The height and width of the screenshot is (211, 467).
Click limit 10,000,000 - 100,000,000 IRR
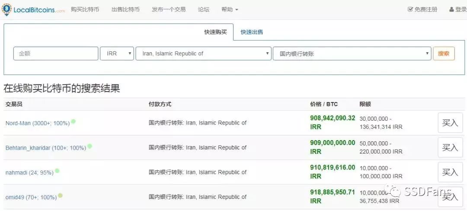click(381, 172)
